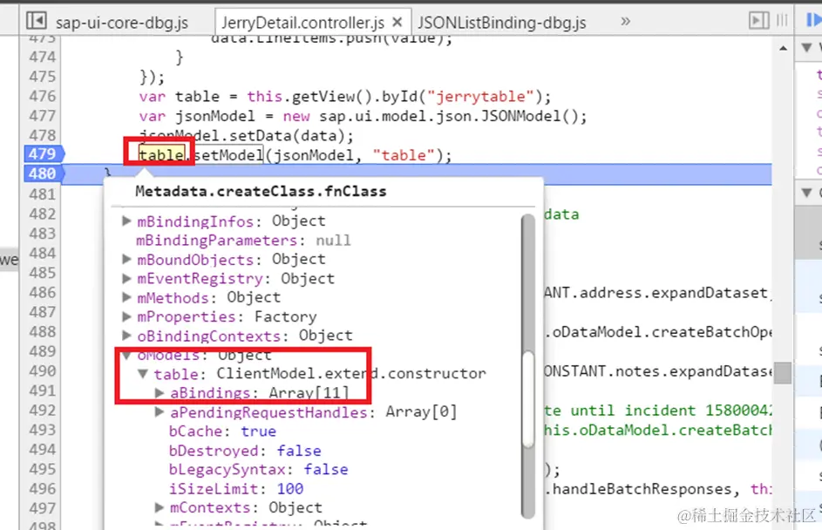The height and width of the screenshot is (530, 822).
Task: Click the table variable on line 479
Action: pyautogui.click(x=161, y=154)
